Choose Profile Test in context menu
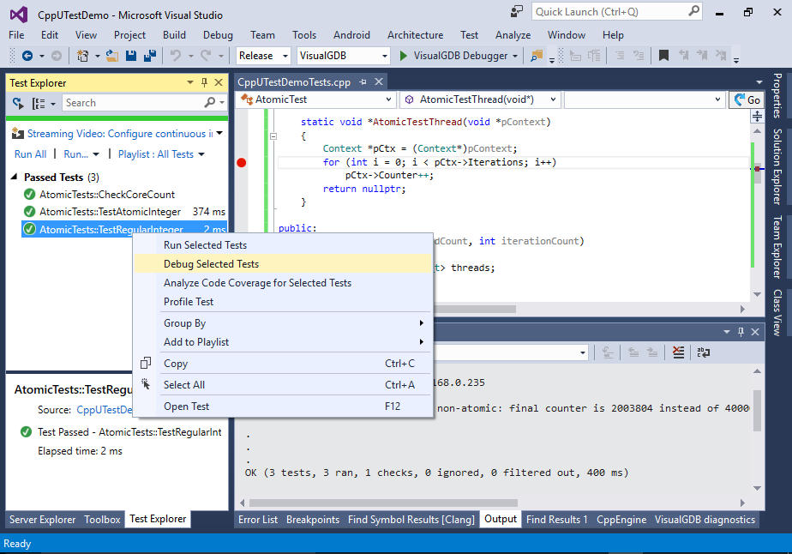Screen dimensions: 792x554 pyautogui.click(x=283, y=302)
